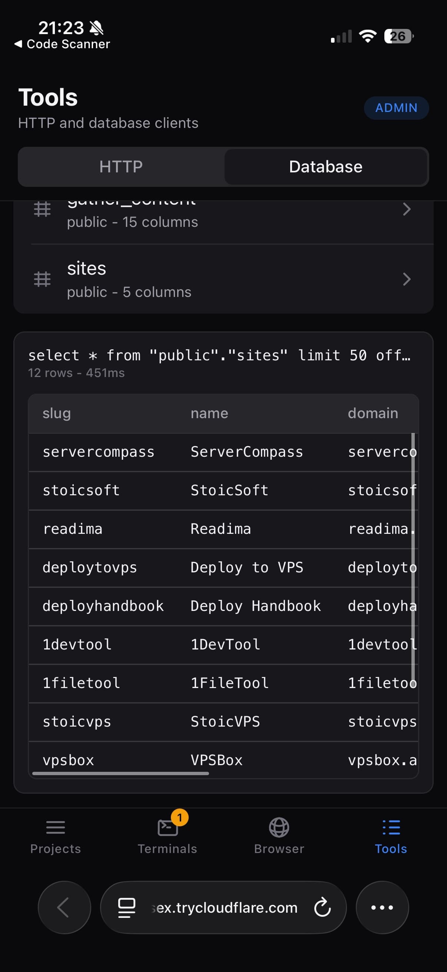Select the Database tab
Screen dimensions: 447x972
[x=326, y=167]
